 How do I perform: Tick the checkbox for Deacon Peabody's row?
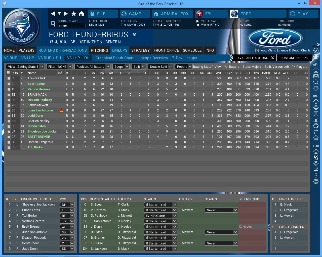coord(9,100)
